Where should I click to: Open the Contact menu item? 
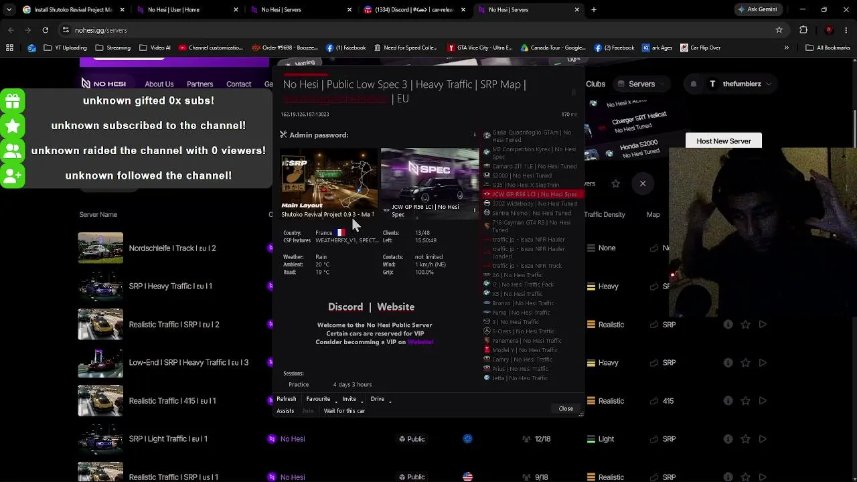tap(238, 84)
